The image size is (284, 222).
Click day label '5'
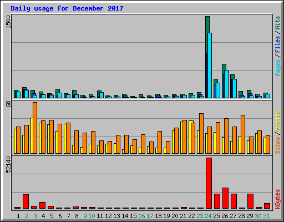52,216
